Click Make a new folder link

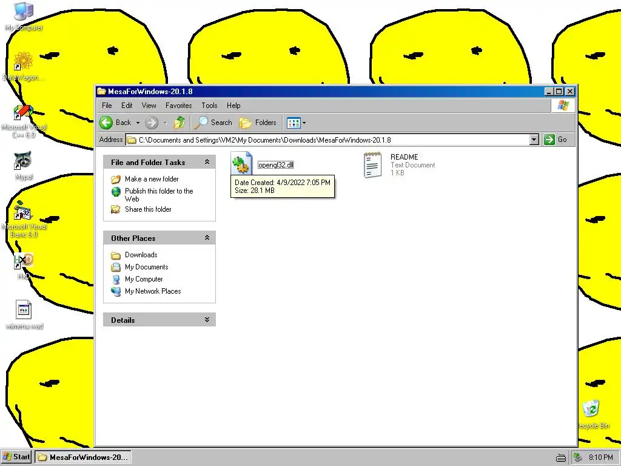pos(152,179)
